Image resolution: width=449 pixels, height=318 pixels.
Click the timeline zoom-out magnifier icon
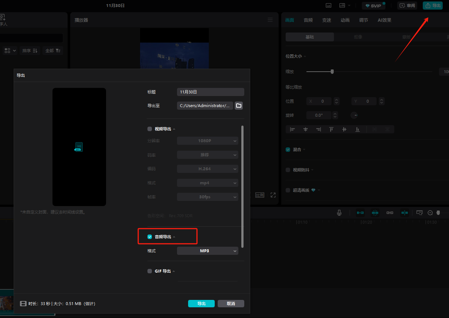point(430,213)
